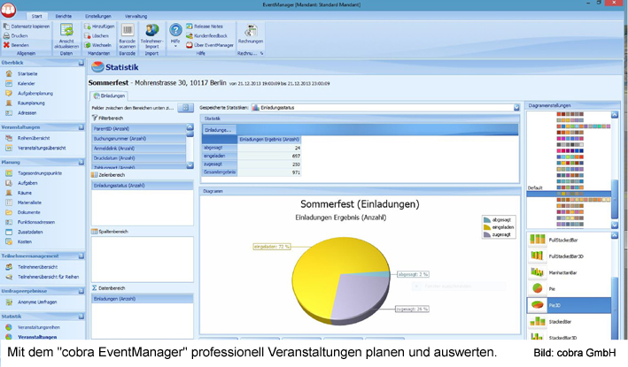Image resolution: width=628 pixels, height=367 pixels.
Task: Click the Einladungsstatus (Anzahl) field in Zeilenbereich
Action: pos(119,185)
